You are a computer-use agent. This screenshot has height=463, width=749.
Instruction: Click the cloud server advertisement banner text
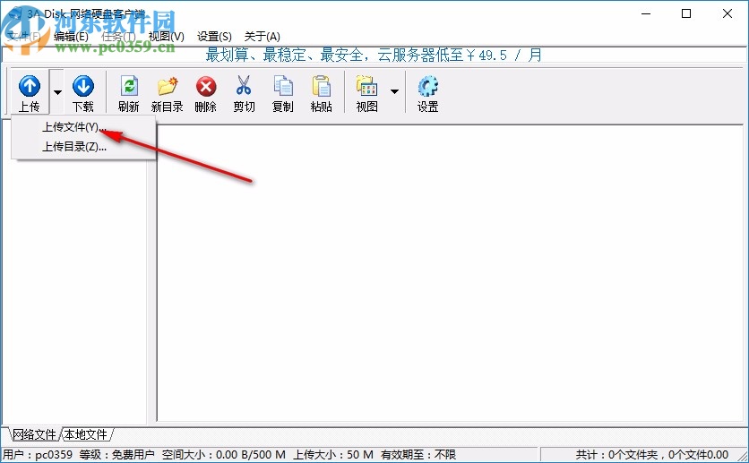[373, 55]
